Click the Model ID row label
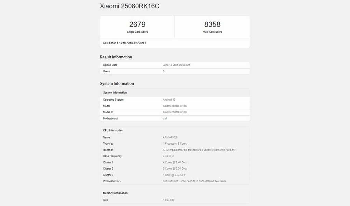 pyautogui.click(x=108, y=112)
